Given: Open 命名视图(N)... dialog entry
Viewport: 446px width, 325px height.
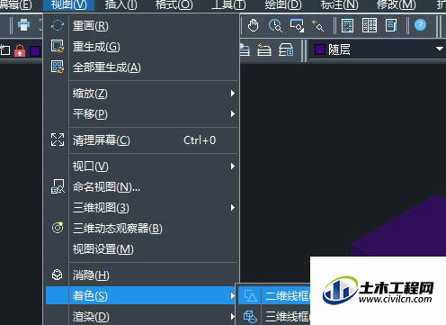Looking at the screenshot, I should (x=141, y=187).
